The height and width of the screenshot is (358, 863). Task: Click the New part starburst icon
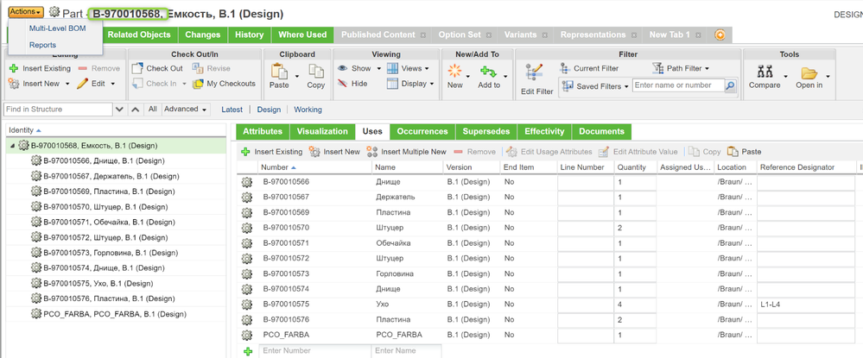(x=454, y=72)
